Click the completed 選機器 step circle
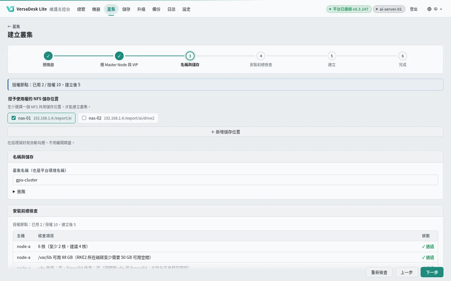Viewport: 451px width, 281px height. pyautogui.click(x=48, y=56)
